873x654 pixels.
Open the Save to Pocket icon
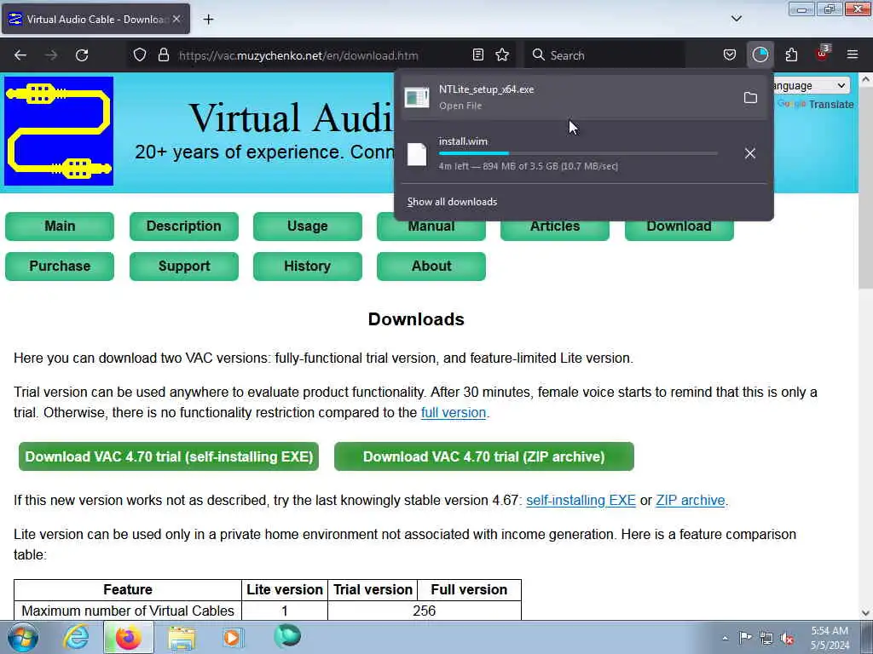click(730, 54)
